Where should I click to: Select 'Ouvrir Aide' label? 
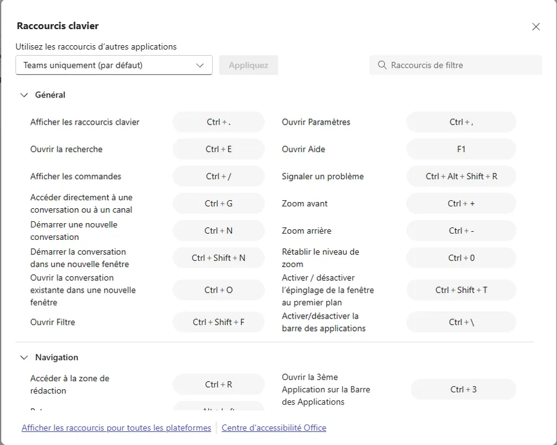(x=303, y=149)
